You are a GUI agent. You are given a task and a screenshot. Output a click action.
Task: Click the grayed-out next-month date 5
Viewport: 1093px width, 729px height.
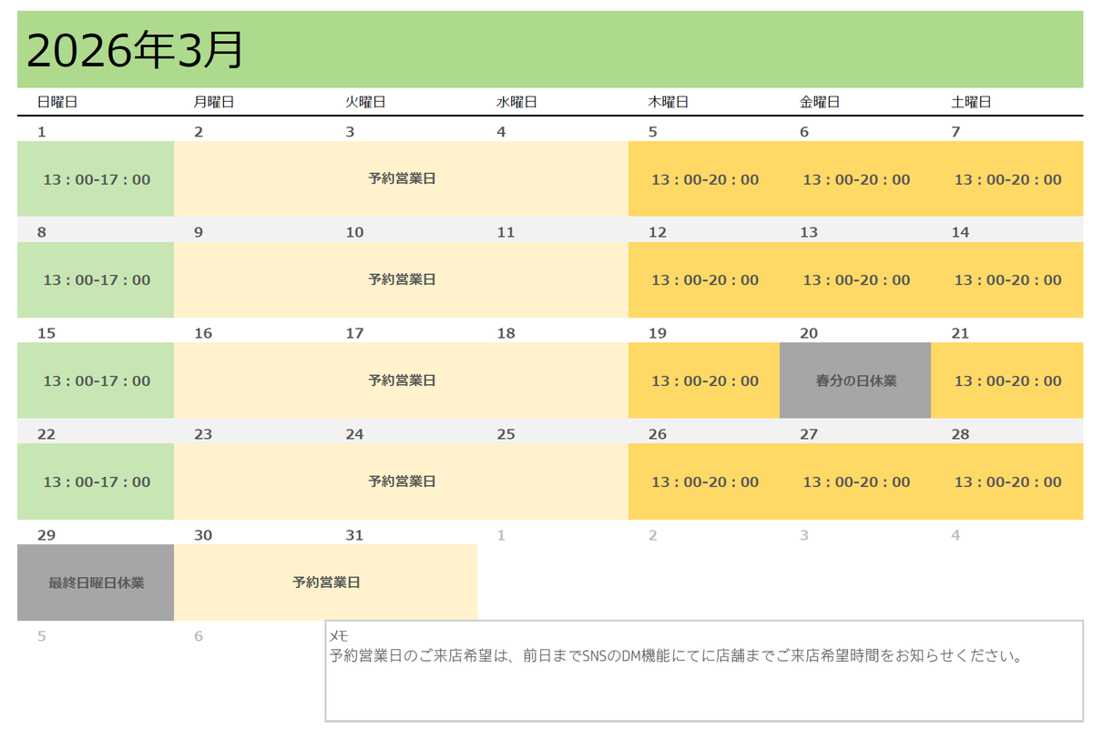click(x=42, y=637)
